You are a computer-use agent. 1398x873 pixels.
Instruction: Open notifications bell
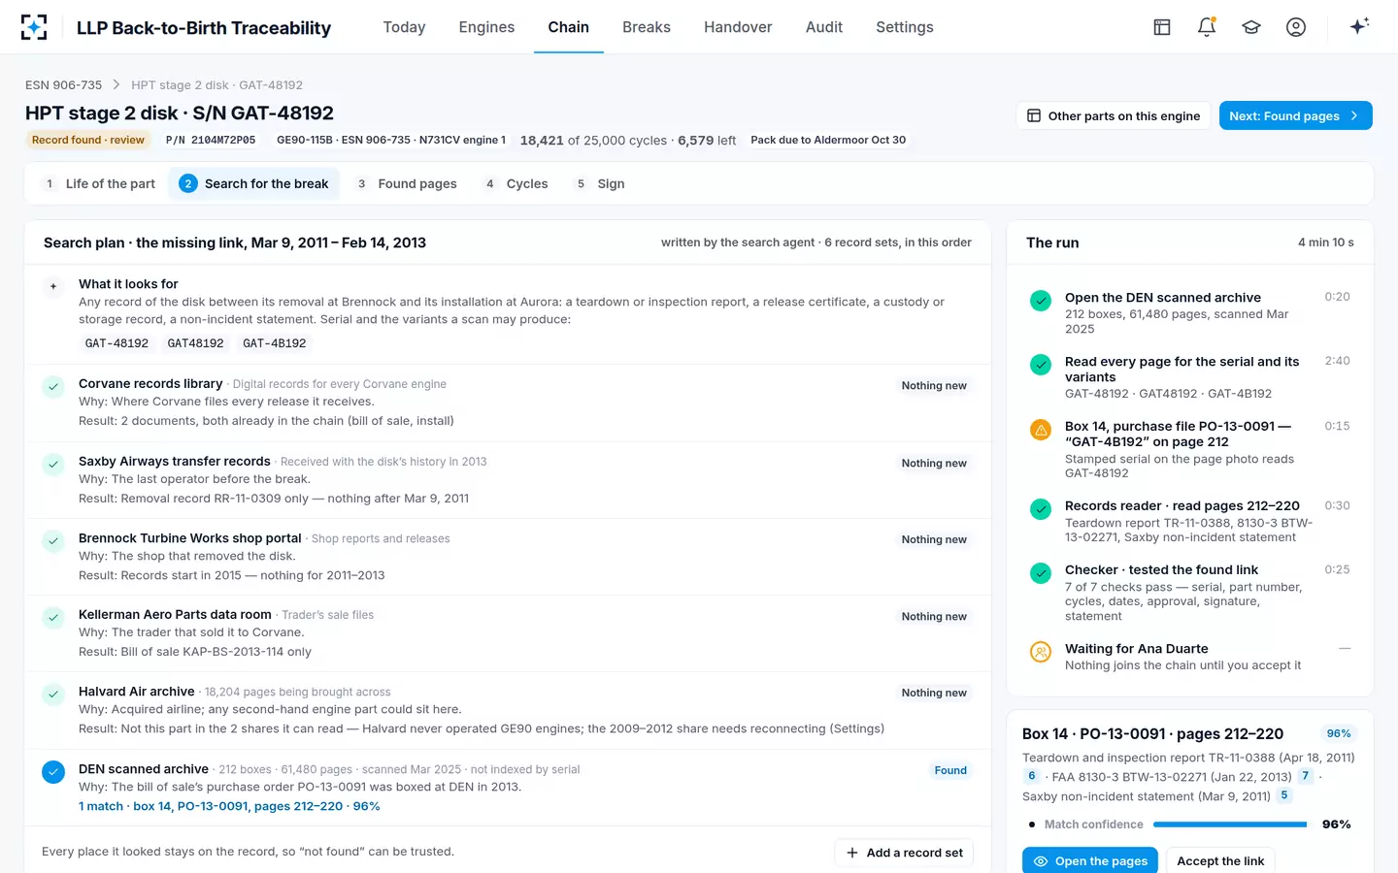1207,27
